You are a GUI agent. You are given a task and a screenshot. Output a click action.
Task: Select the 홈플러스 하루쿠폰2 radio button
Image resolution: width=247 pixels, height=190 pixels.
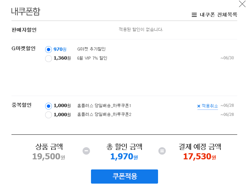49,115
